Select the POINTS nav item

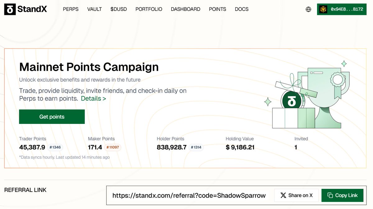point(218,9)
